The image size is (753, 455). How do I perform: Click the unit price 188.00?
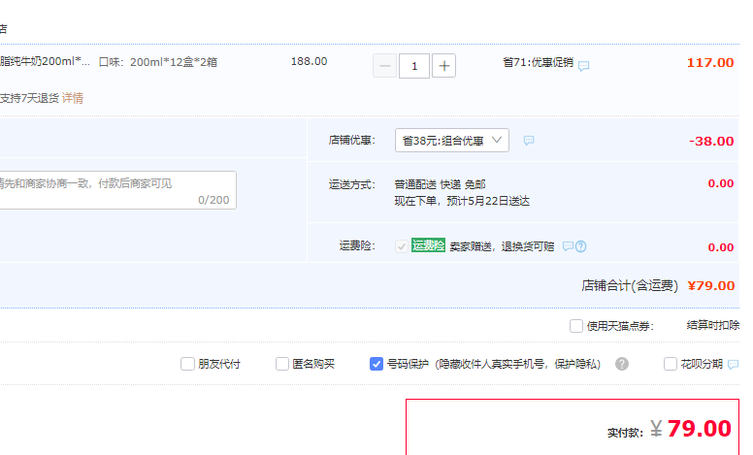(x=309, y=61)
